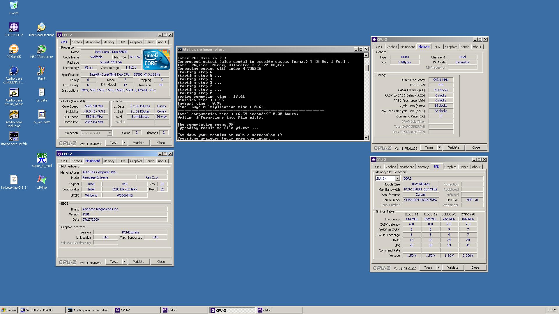Image resolution: width=559 pixels, height=314 pixels.
Task: Click Tools button in SPD window
Action: click(428, 267)
